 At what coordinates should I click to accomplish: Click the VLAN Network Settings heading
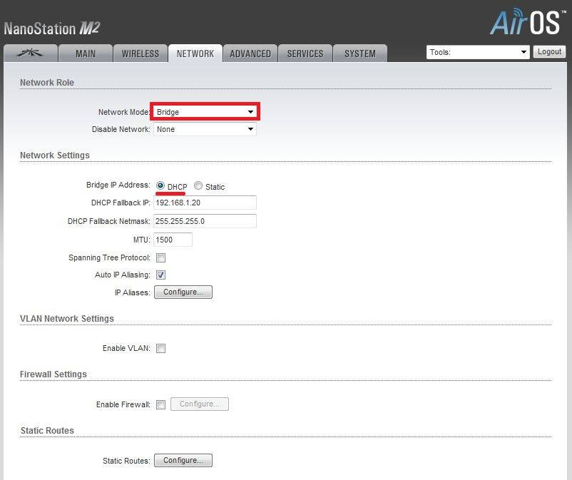pos(67,319)
